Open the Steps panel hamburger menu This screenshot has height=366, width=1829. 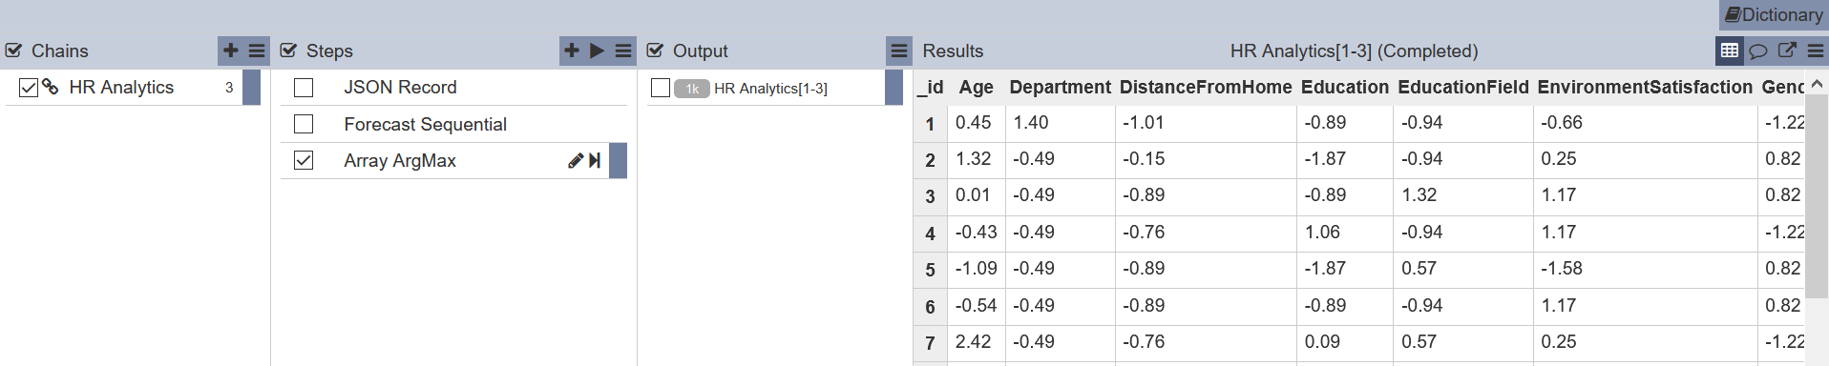pos(623,51)
